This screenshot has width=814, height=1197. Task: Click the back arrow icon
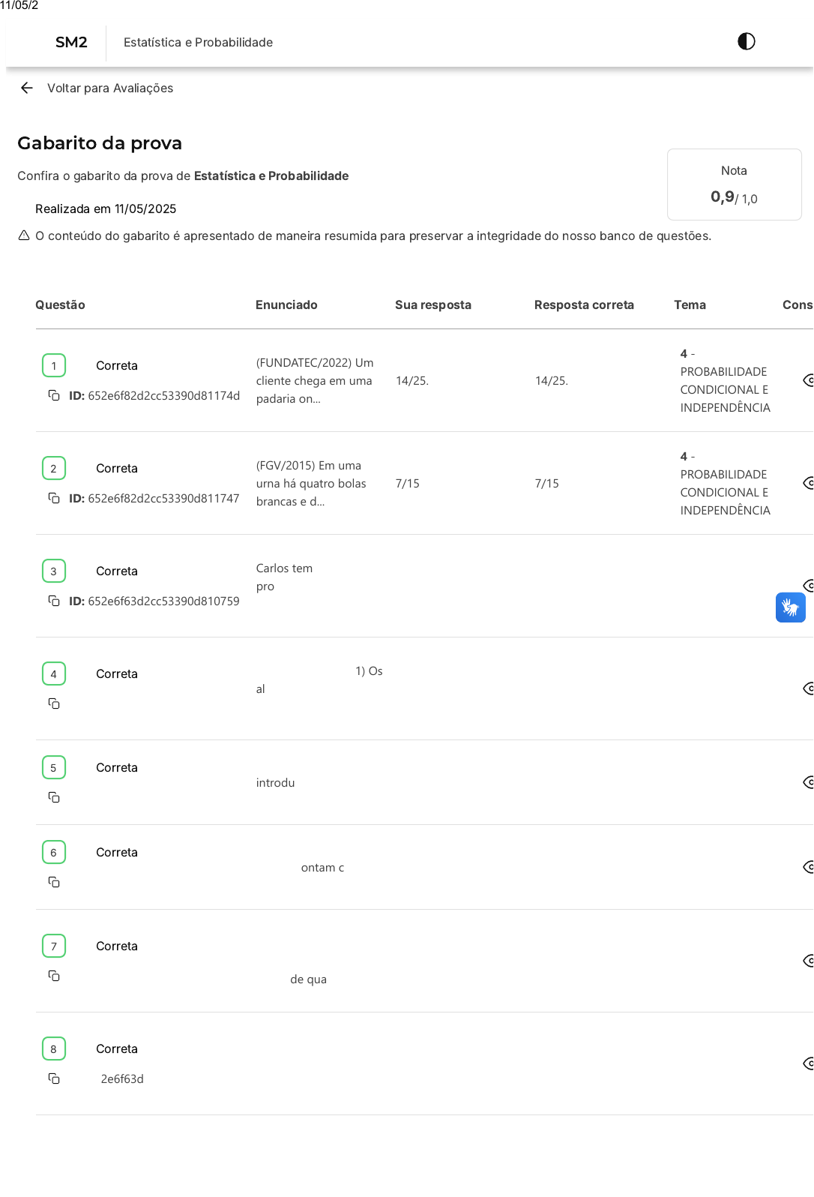tap(27, 88)
